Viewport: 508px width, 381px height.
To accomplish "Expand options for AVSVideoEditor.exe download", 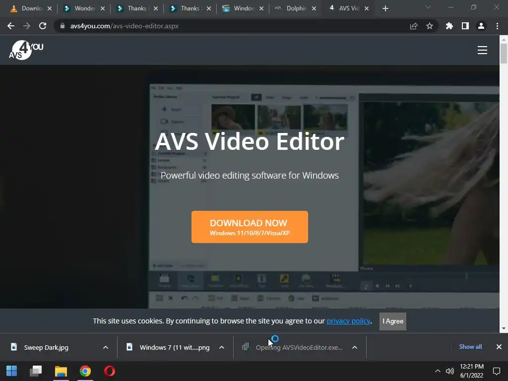I will pos(355,347).
